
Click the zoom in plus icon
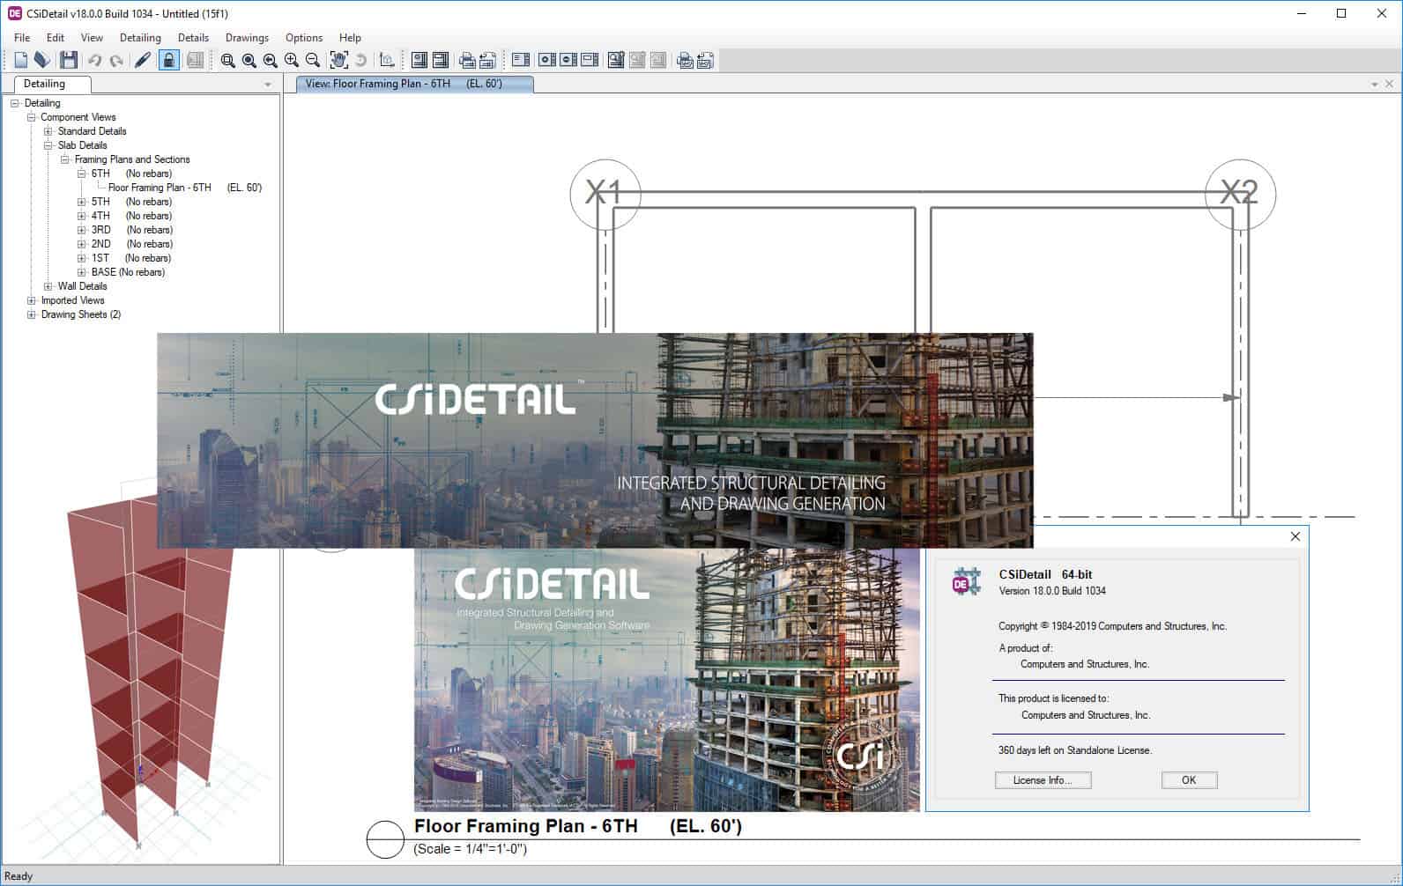point(291,60)
